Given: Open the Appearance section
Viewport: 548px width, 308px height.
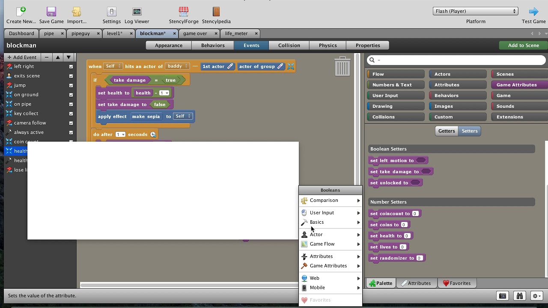Looking at the screenshot, I should coord(169,45).
